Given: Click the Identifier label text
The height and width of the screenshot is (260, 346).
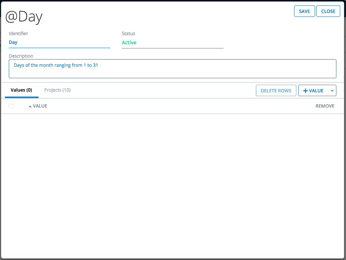Looking at the screenshot, I should coord(18,34).
